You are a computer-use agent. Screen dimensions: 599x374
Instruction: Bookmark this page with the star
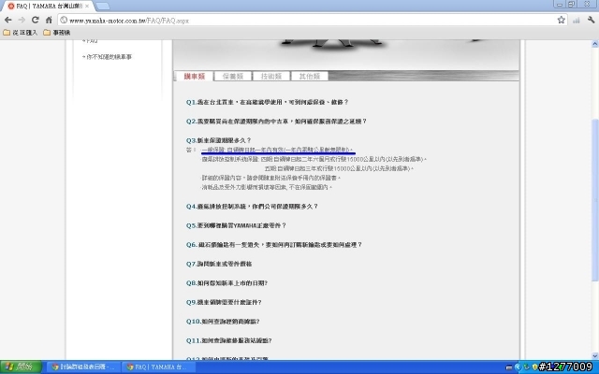[561, 20]
